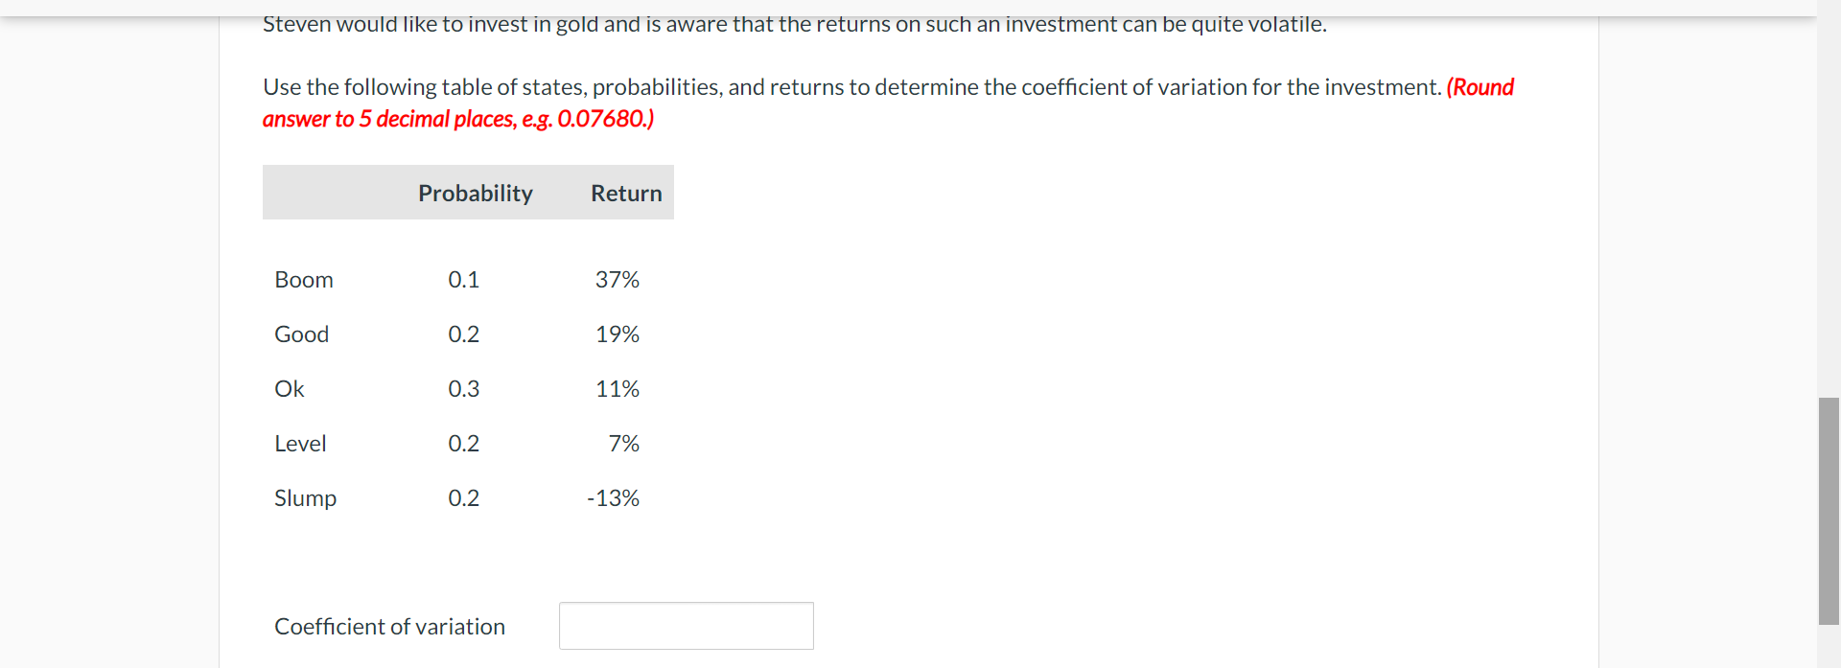The height and width of the screenshot is (668, 1841).
Task: Click the 11% return value
Action: 617,389
